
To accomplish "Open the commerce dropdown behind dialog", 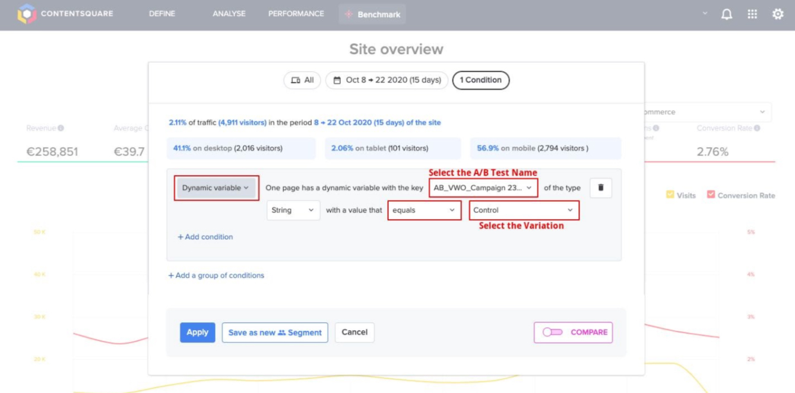I will click(708, 112).
